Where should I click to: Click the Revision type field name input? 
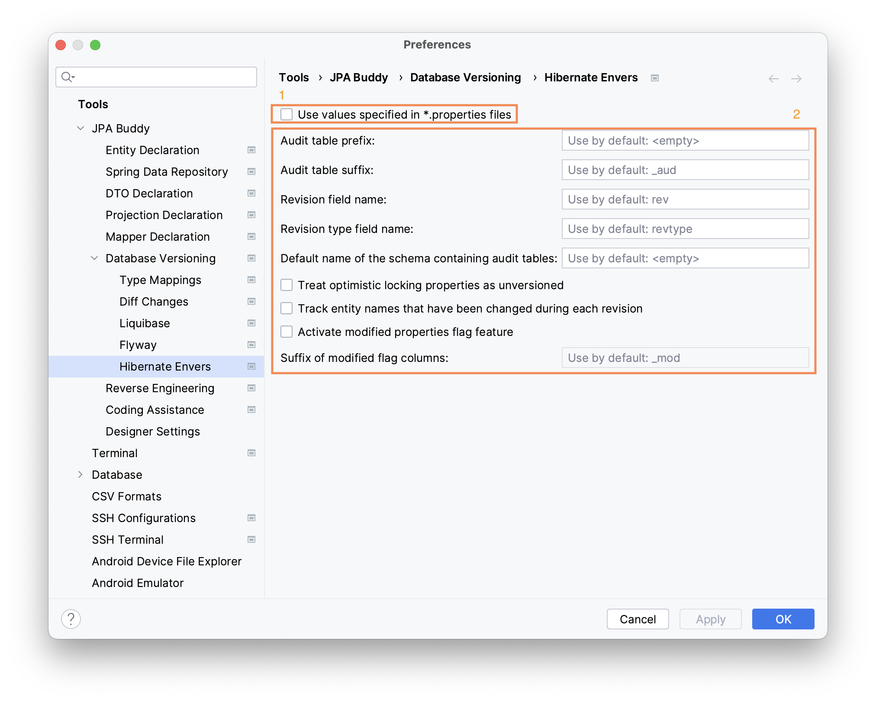point(685,229)
